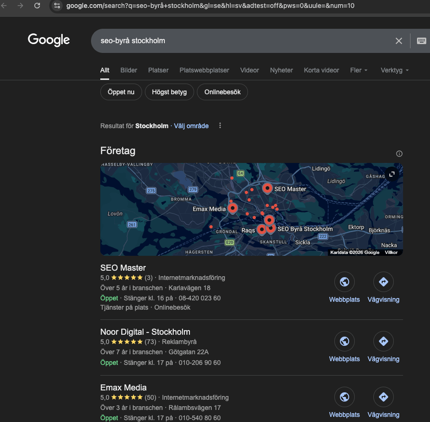Toggle the Högst betyg filter chip
The width and height of the screenshot is (430, 422).
click(169, 92)
